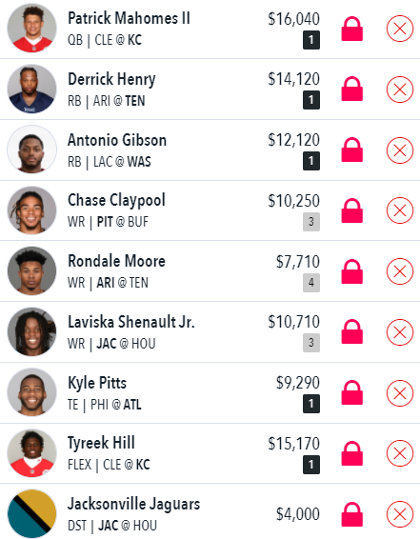Remove Patrick Mahomes II from lineup

400,29
